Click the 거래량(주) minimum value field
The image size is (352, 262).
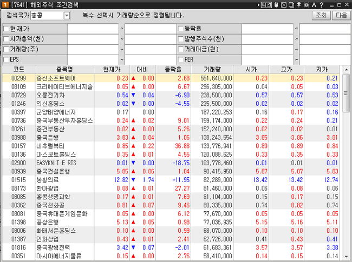(93, 49)
